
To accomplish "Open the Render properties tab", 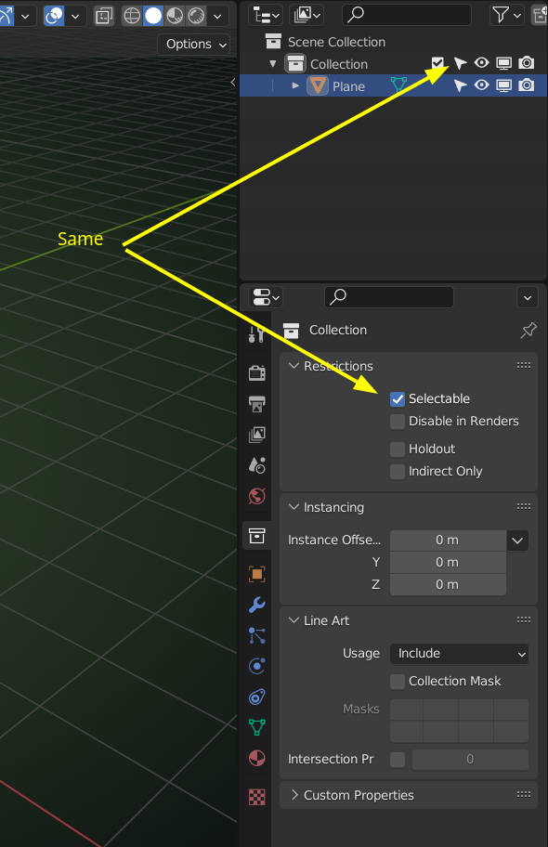I will pyautogui.click(x=256, y=372).
